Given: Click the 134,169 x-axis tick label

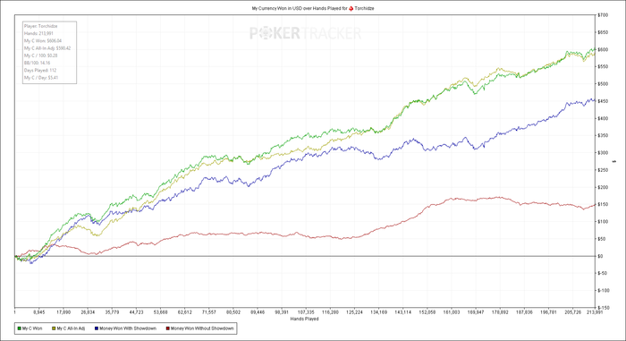Looking at the screenshot, I should point(378,312).
